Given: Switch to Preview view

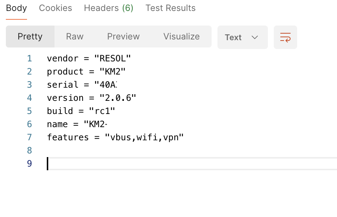Looking at the screenshot, I should click(123, 37).
